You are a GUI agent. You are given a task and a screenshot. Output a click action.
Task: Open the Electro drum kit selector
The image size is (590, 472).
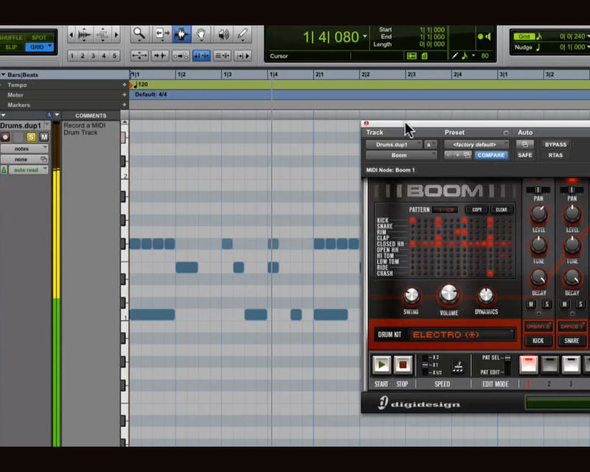pos(462,335)
